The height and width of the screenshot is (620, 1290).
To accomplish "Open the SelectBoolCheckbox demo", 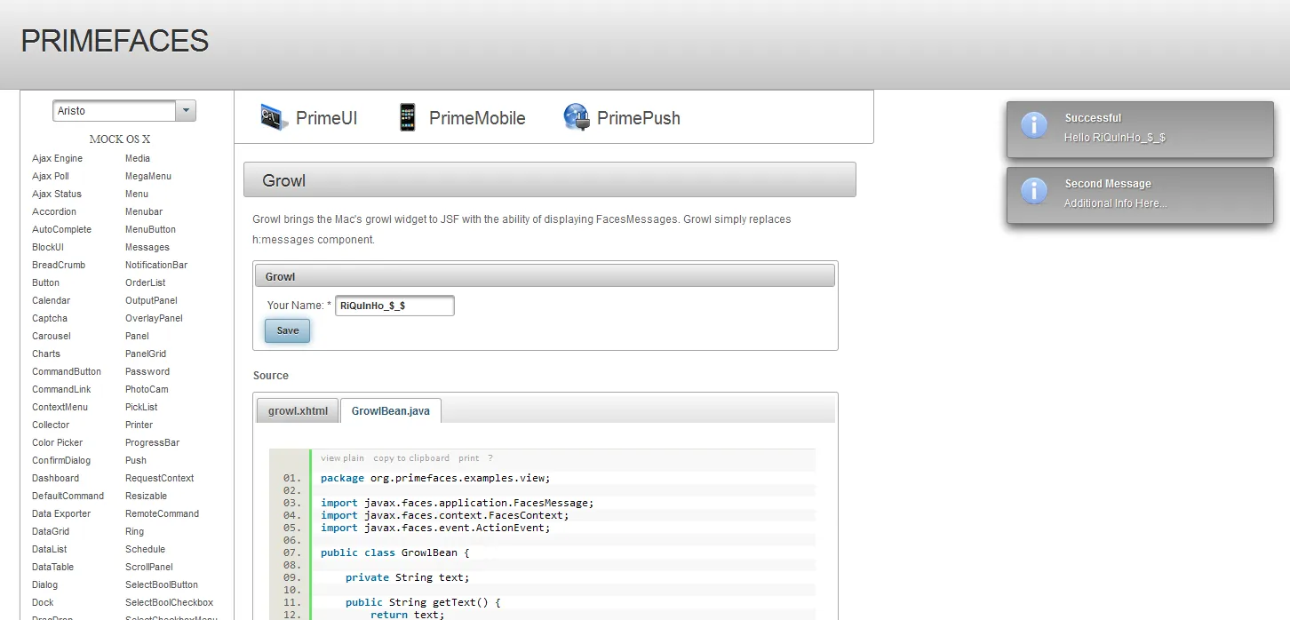I will coord(170,602).
